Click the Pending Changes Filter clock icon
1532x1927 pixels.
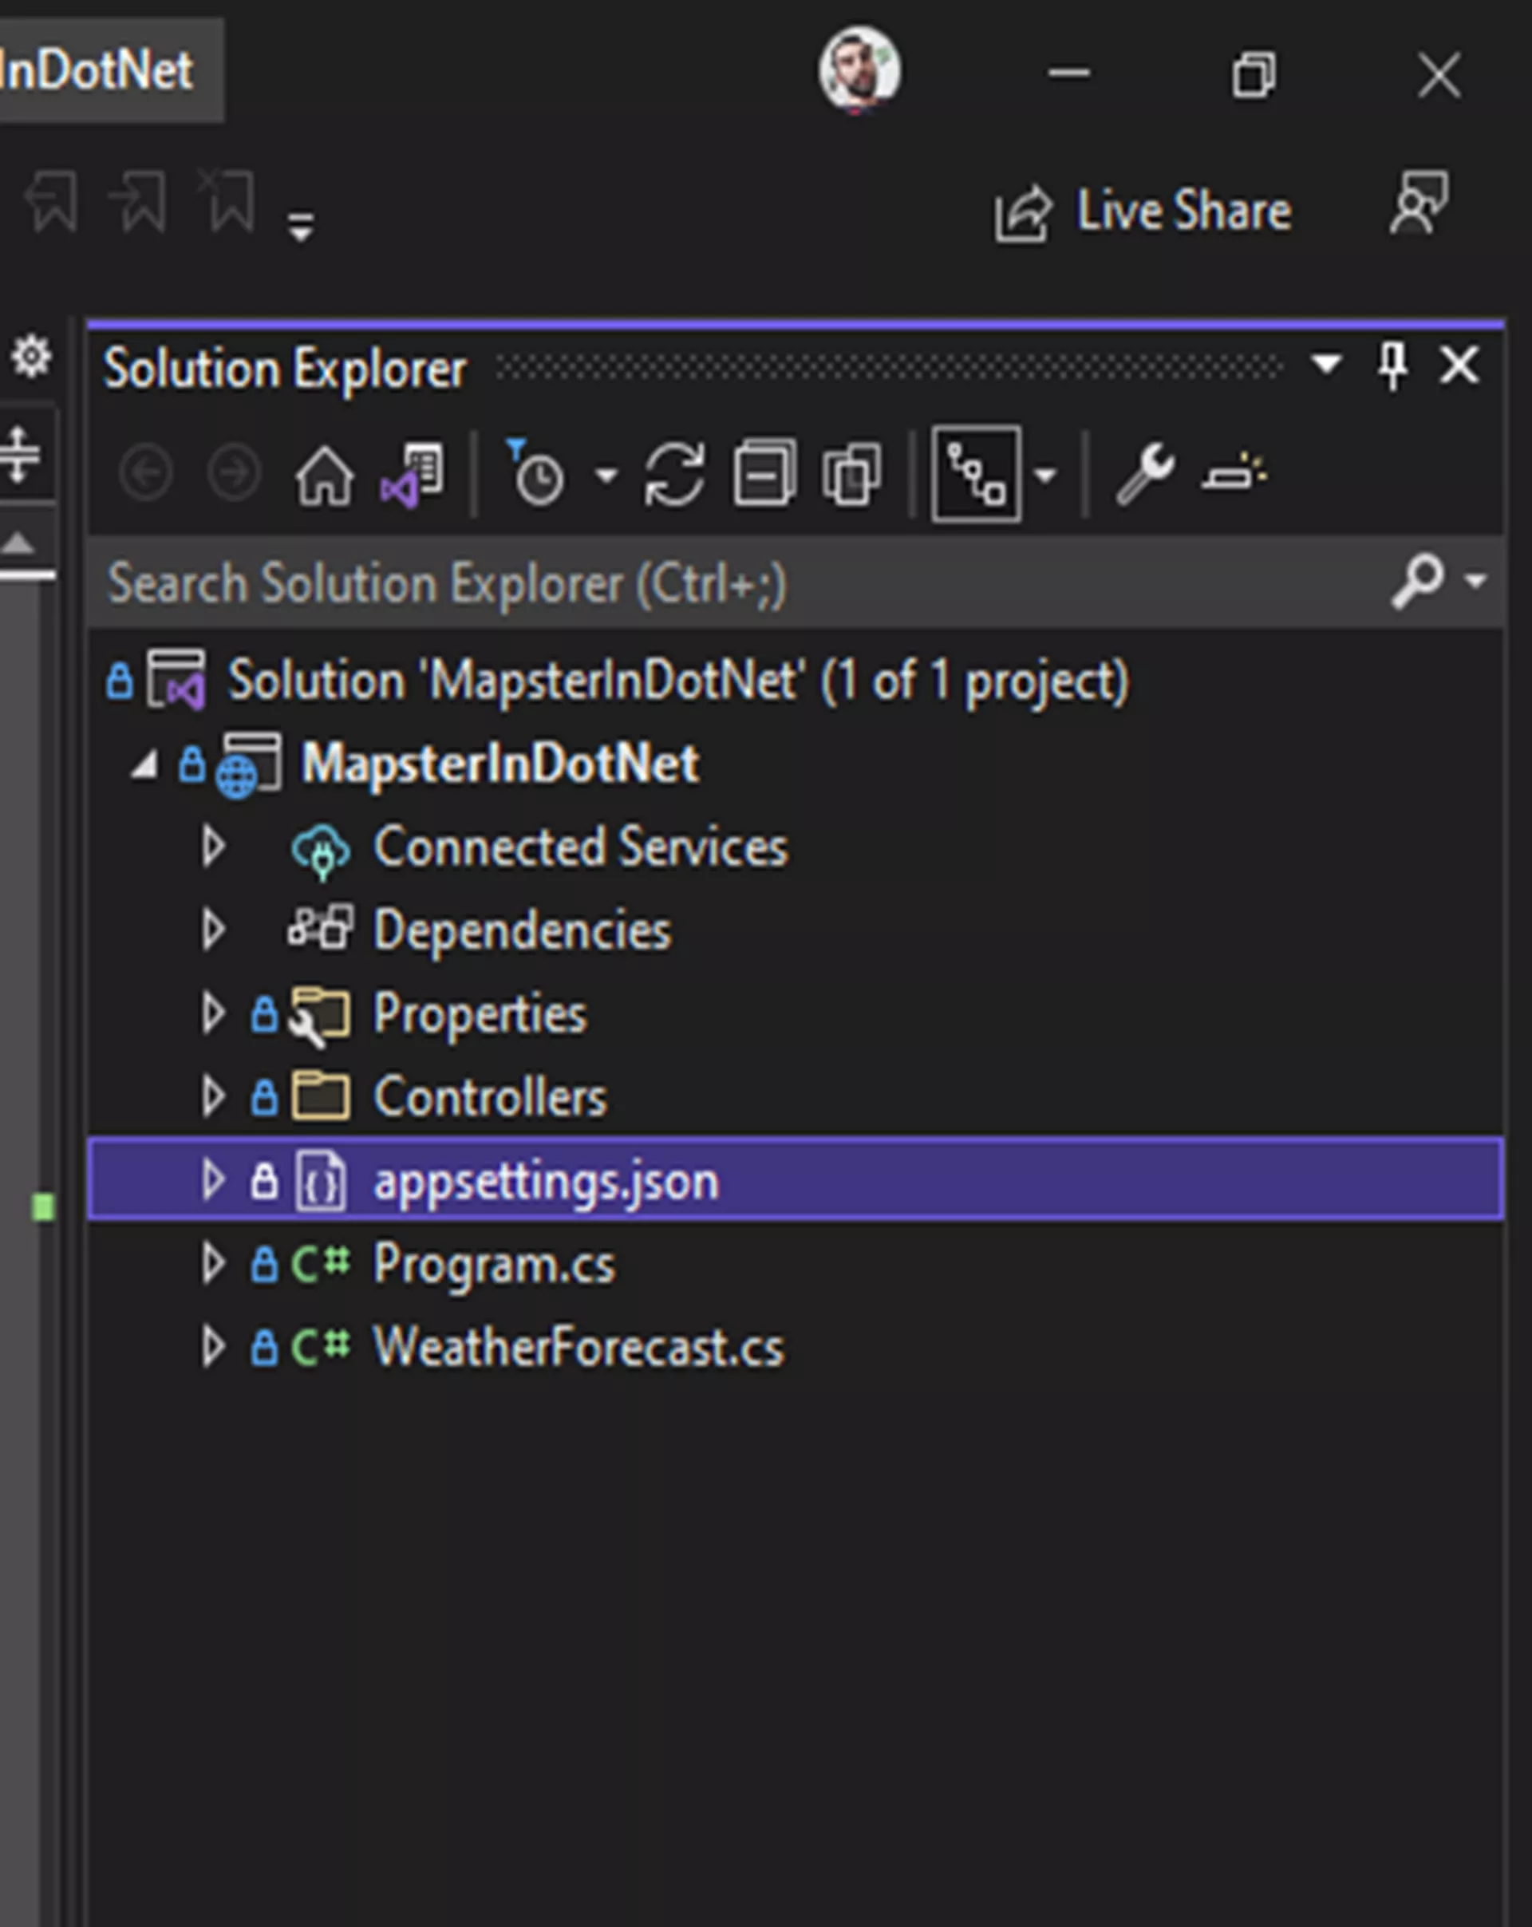[535, 474]
